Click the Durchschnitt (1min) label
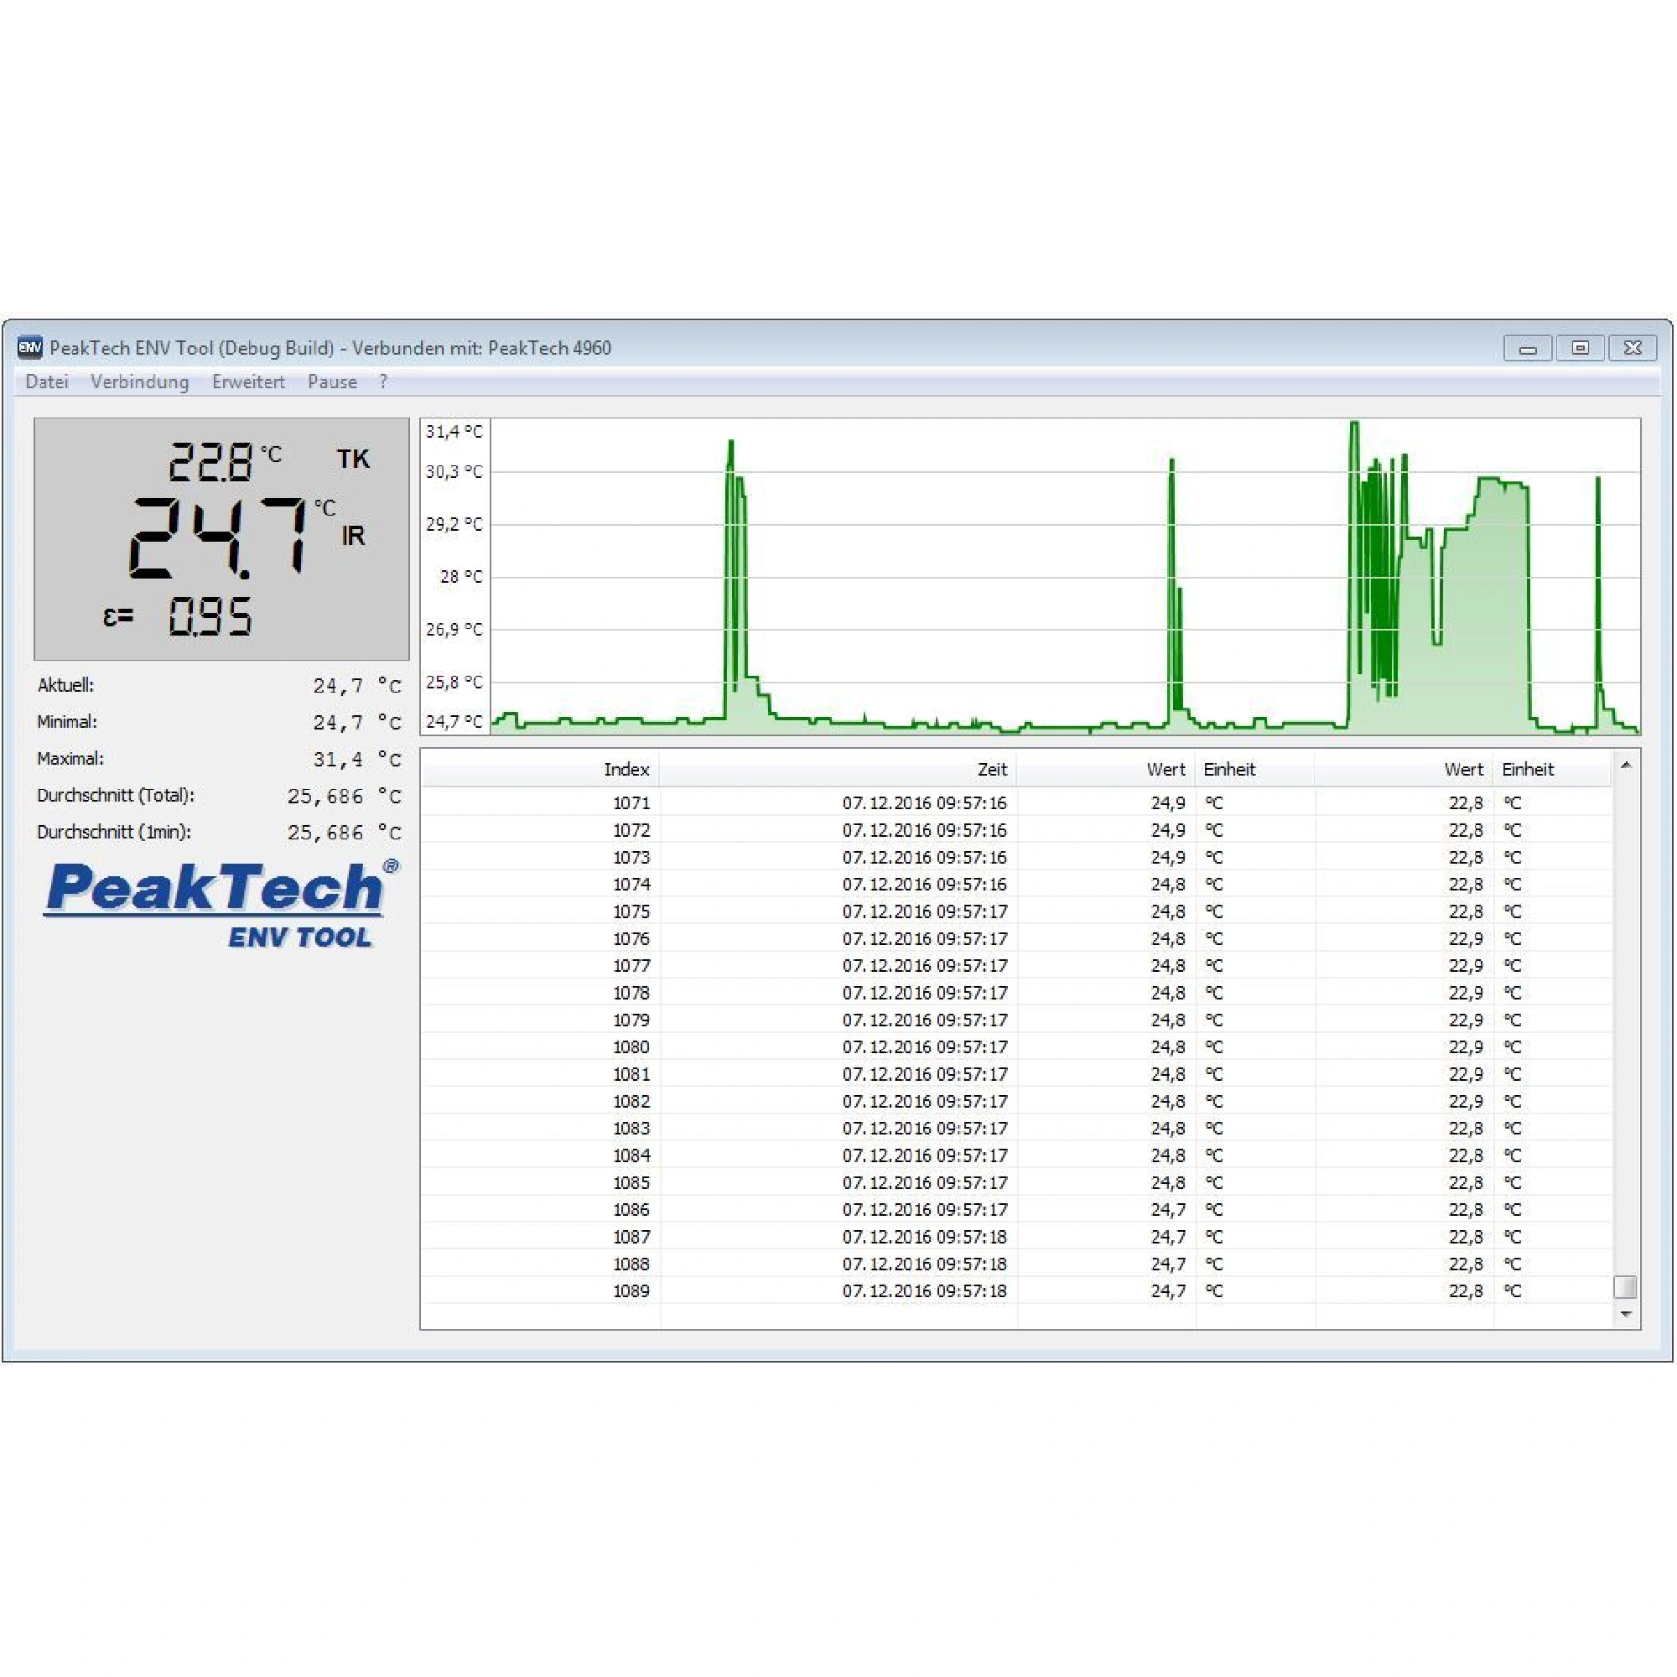The width and height of the screenshot is (1677, 1677). [x=114, y=832]
